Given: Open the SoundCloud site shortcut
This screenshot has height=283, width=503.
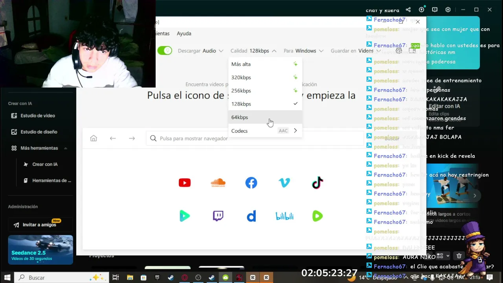Looking at the screenshot, I should [x=218, y=183].
